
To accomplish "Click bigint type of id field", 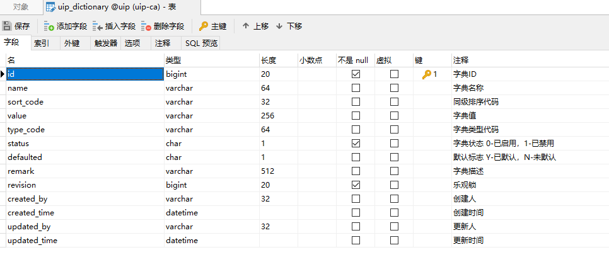I will coord(177,74).
